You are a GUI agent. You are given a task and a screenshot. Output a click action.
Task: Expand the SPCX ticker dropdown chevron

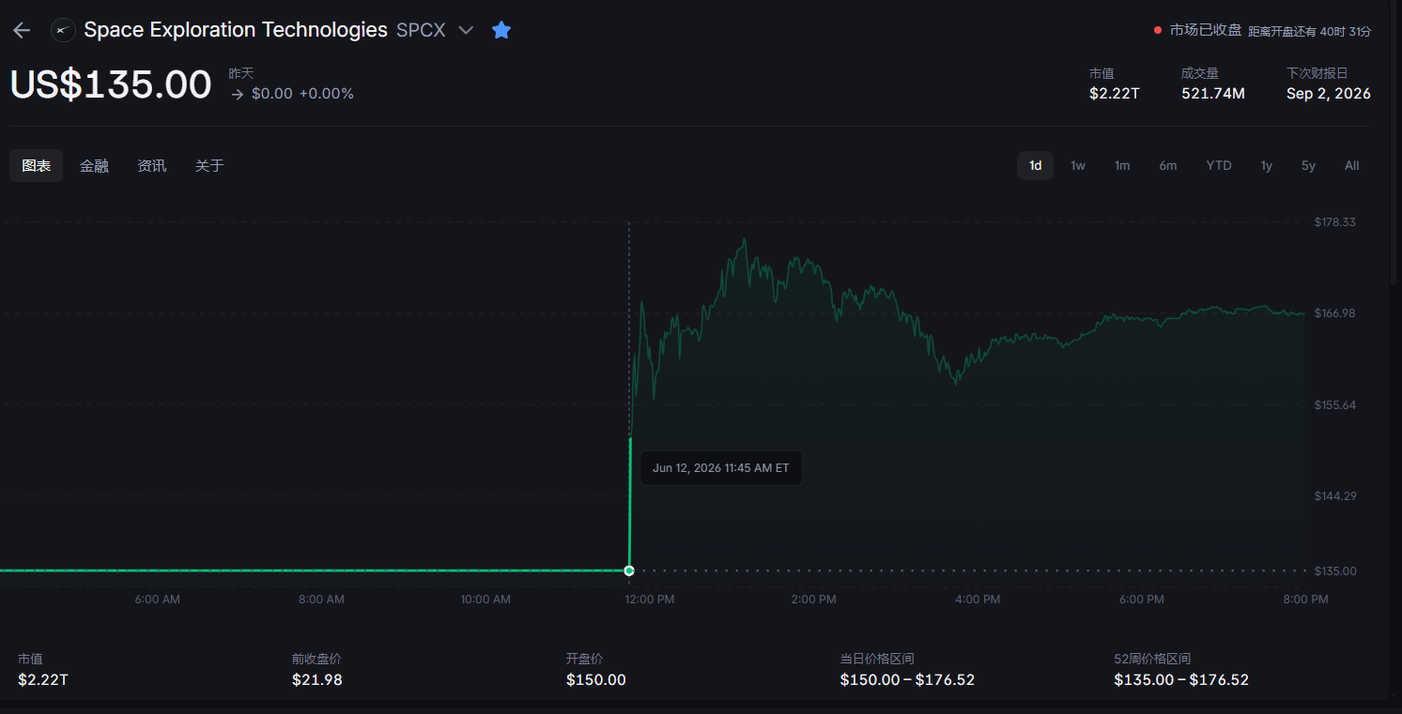tap(466, 30)
